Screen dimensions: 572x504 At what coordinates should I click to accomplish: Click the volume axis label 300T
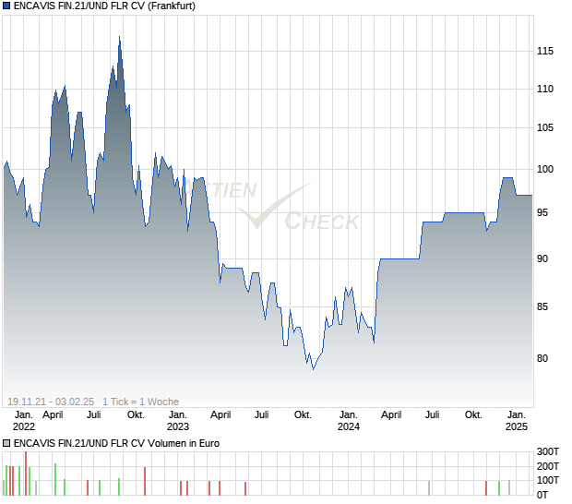click(548, 451)
